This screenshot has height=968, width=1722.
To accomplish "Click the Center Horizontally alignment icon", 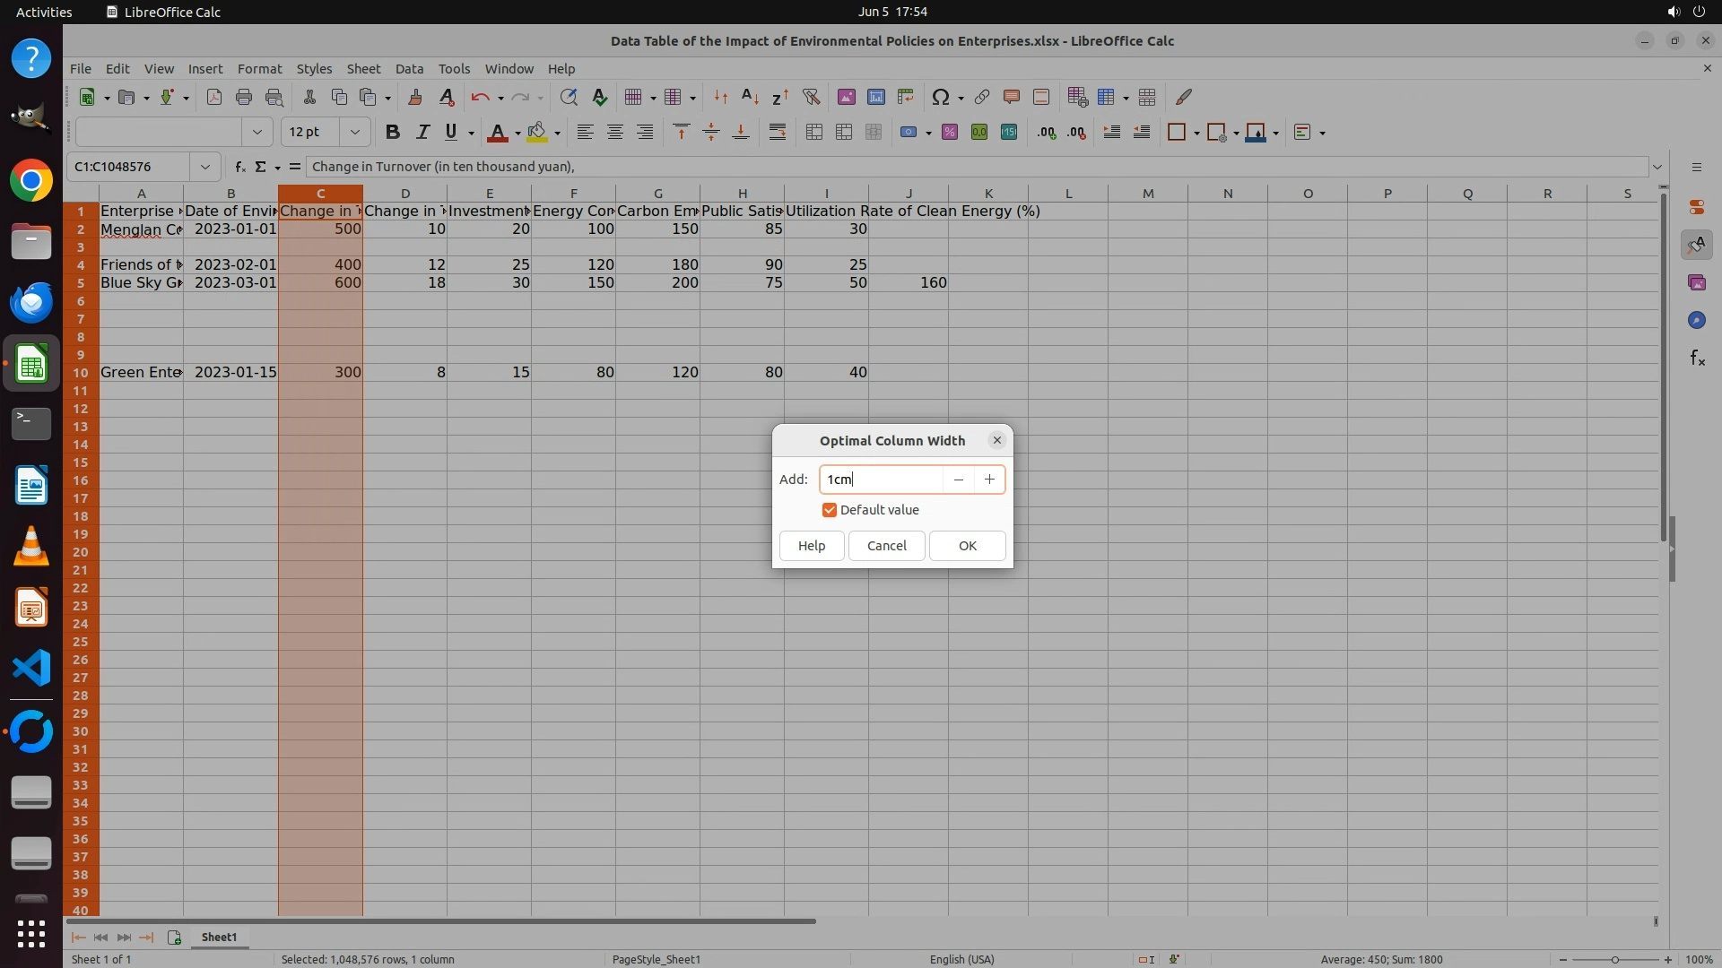I will pyautogui.click(x=615, y=133).
